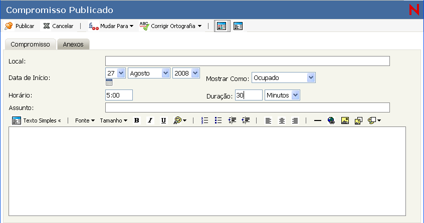The image size is (424, 223).
Task: Switch to the Anexos tab
Action: coord(73,44)
